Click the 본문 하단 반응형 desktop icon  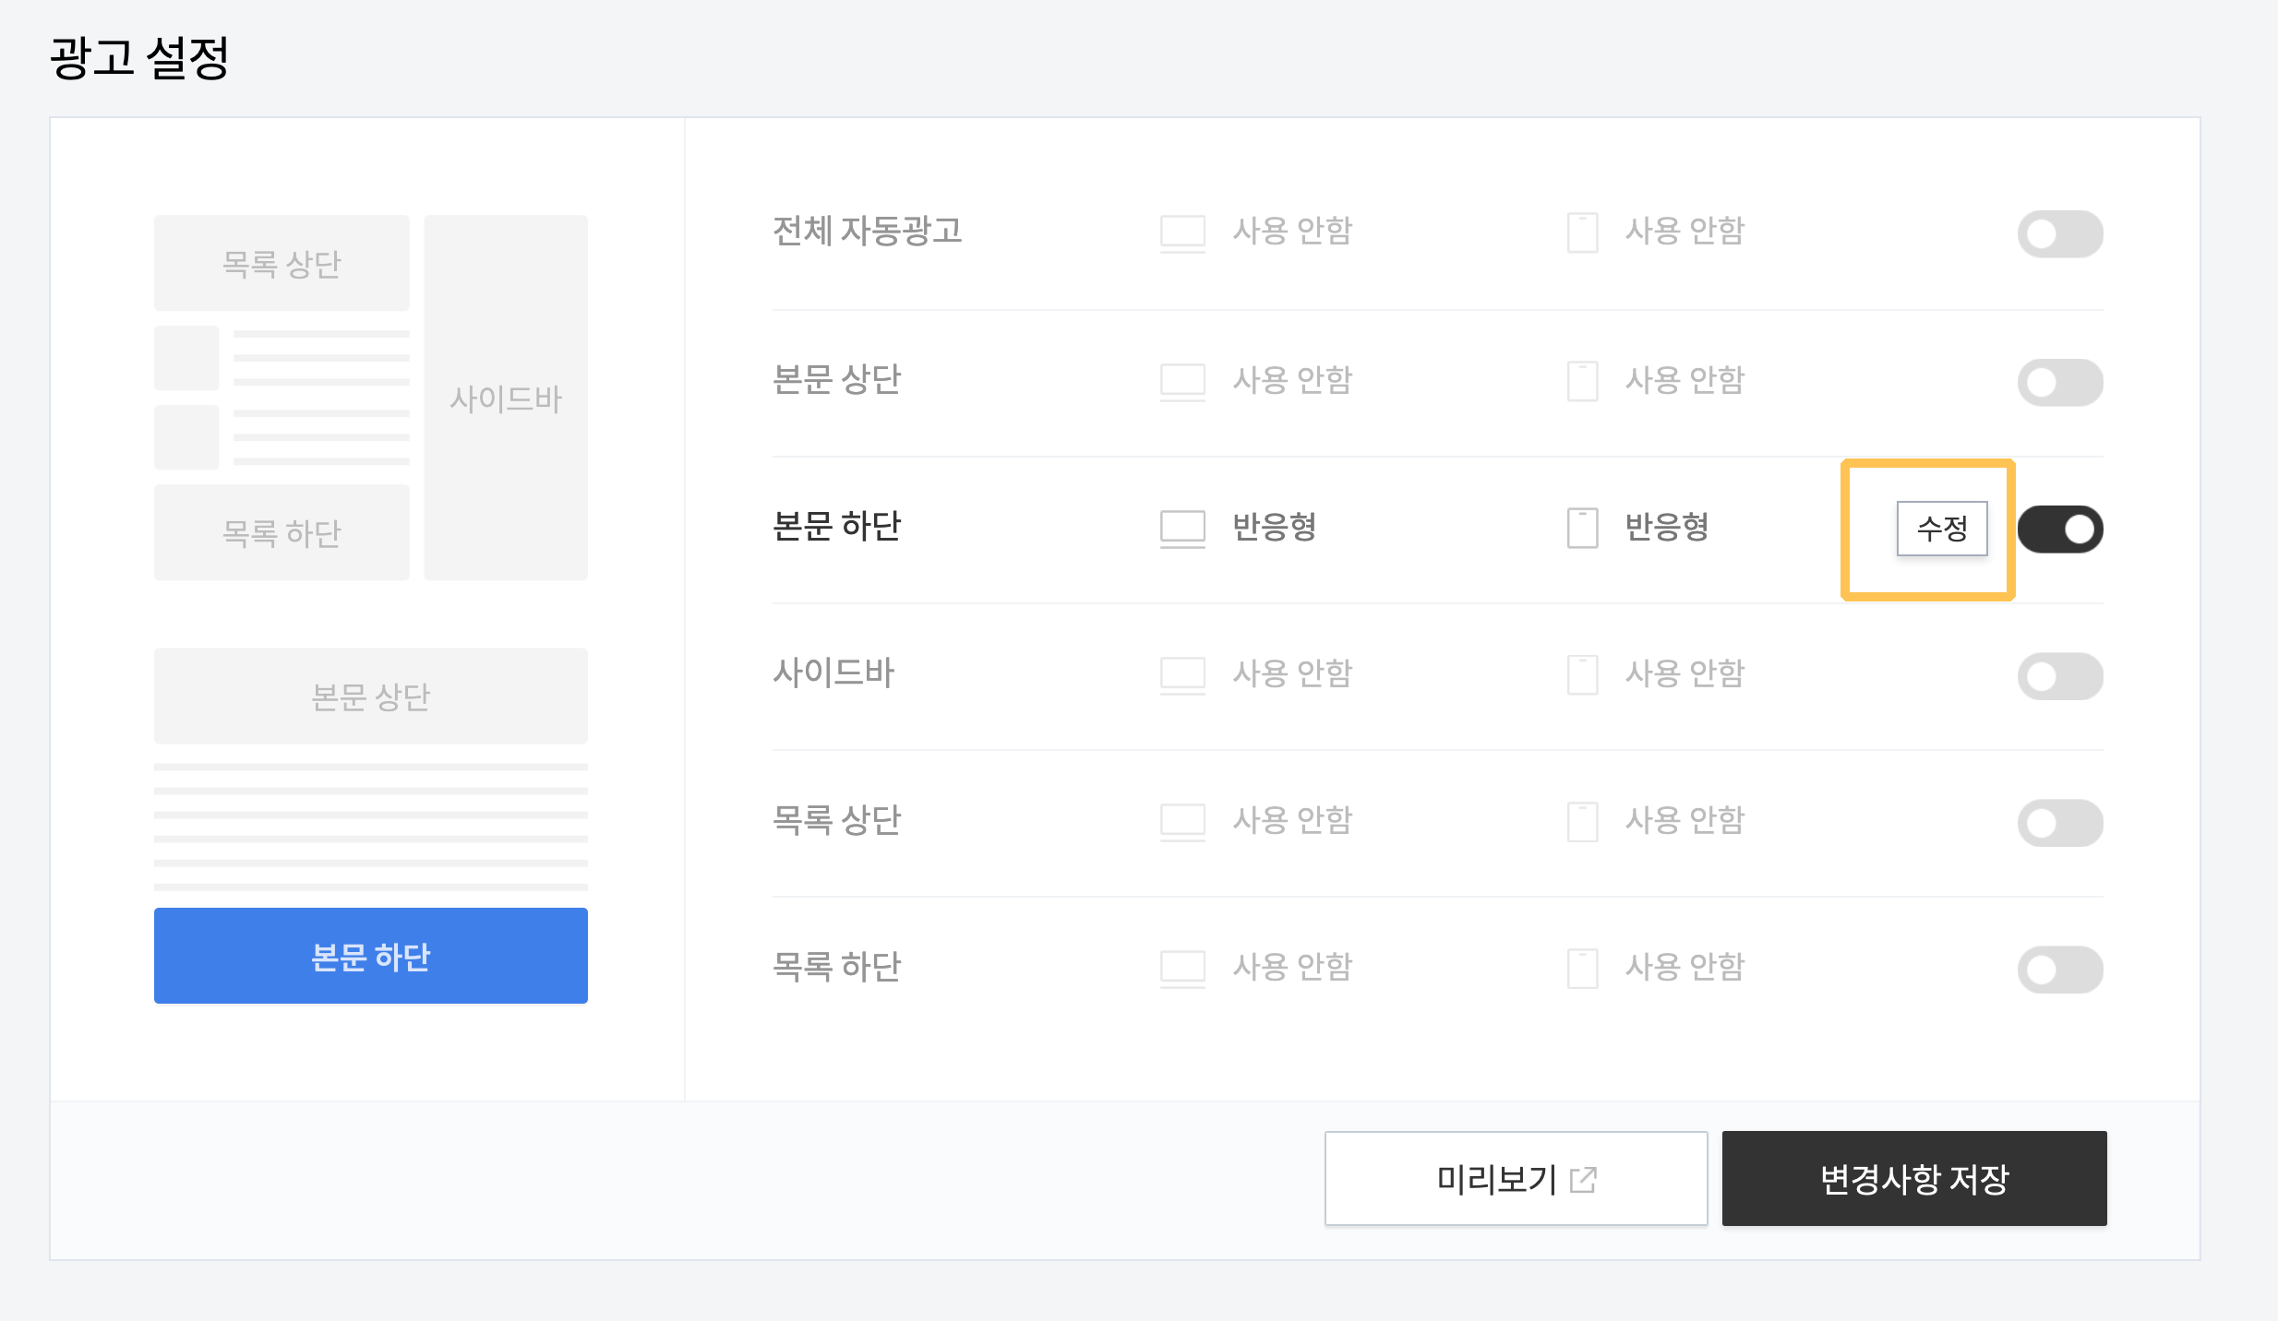(1180, 527)
